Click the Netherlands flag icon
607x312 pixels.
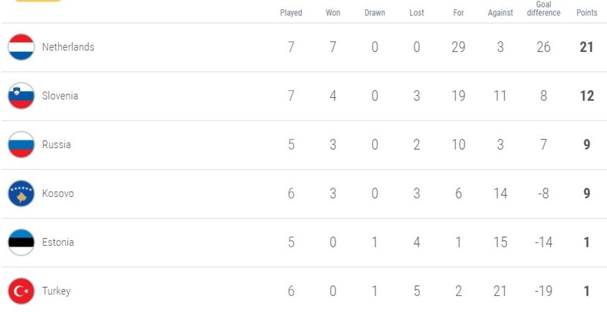21,47
